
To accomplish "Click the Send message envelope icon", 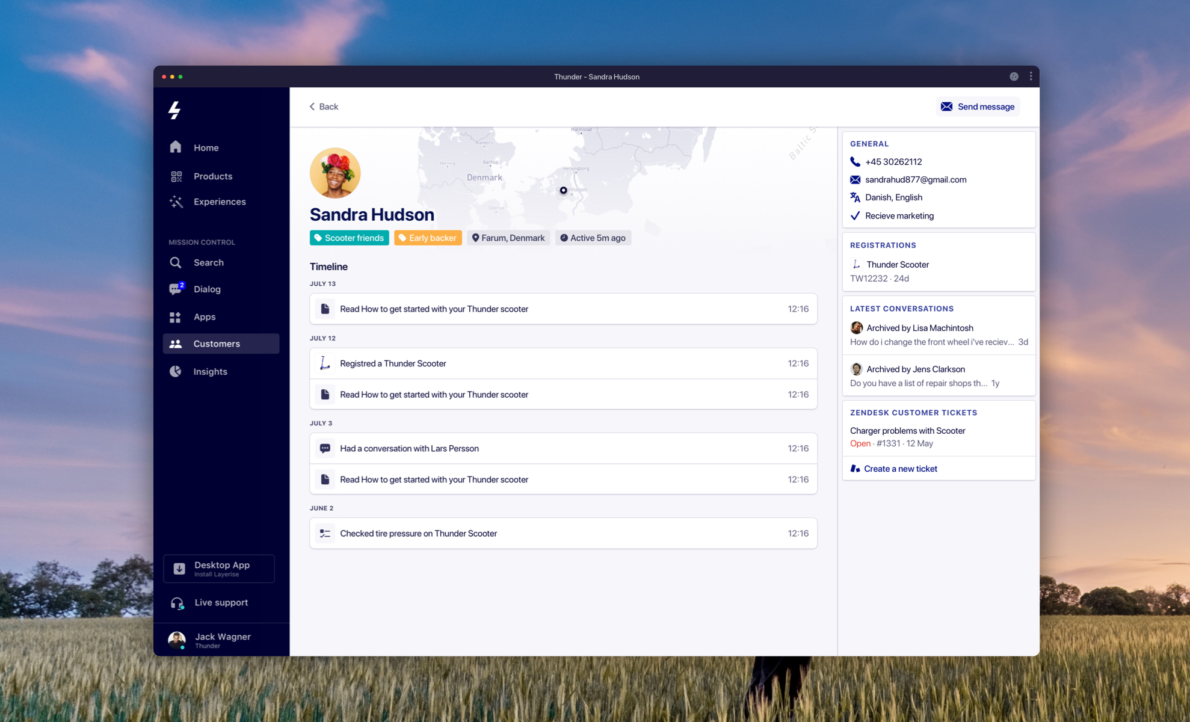I will (x=945, y=106).
